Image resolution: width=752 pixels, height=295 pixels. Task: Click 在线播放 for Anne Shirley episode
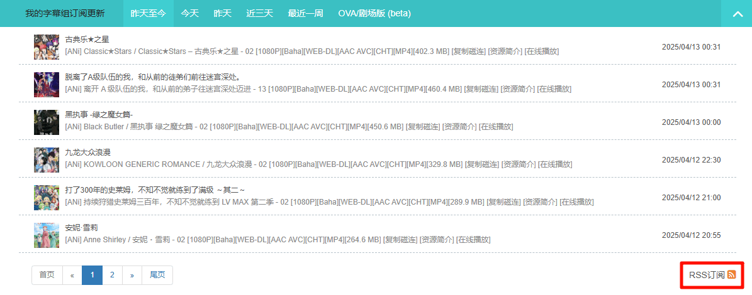473,240
